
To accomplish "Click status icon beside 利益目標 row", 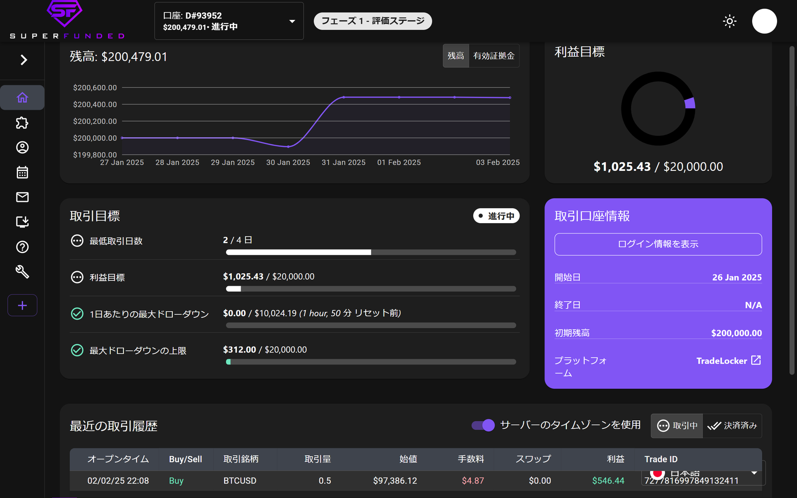I will pyautogui.click(x=77, y=277).
